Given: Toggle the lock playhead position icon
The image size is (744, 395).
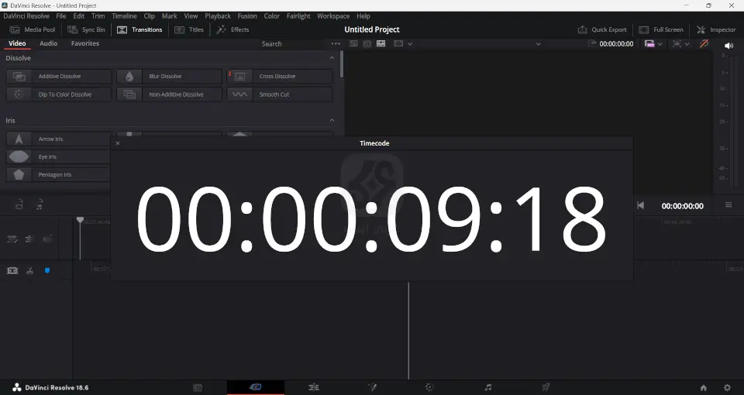Looking at the screenshot, I should [12, 239].
